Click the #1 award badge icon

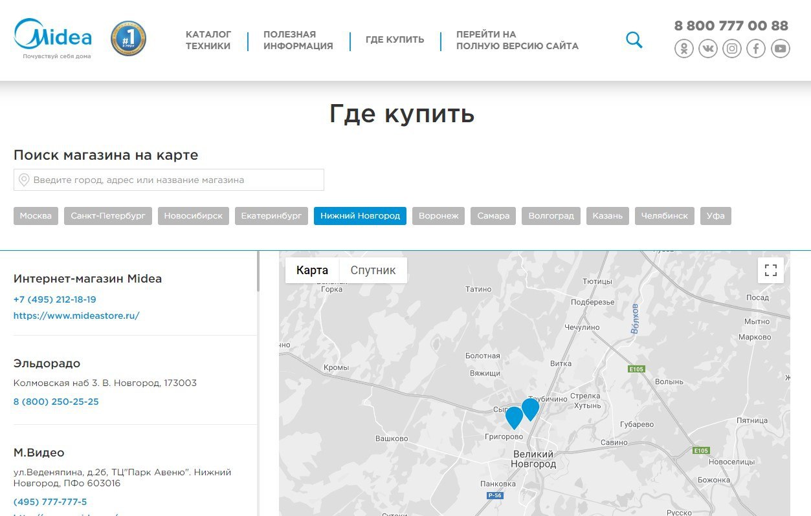tap(128, 39)
